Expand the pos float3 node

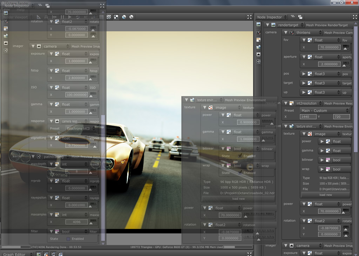tap(303, 74)
